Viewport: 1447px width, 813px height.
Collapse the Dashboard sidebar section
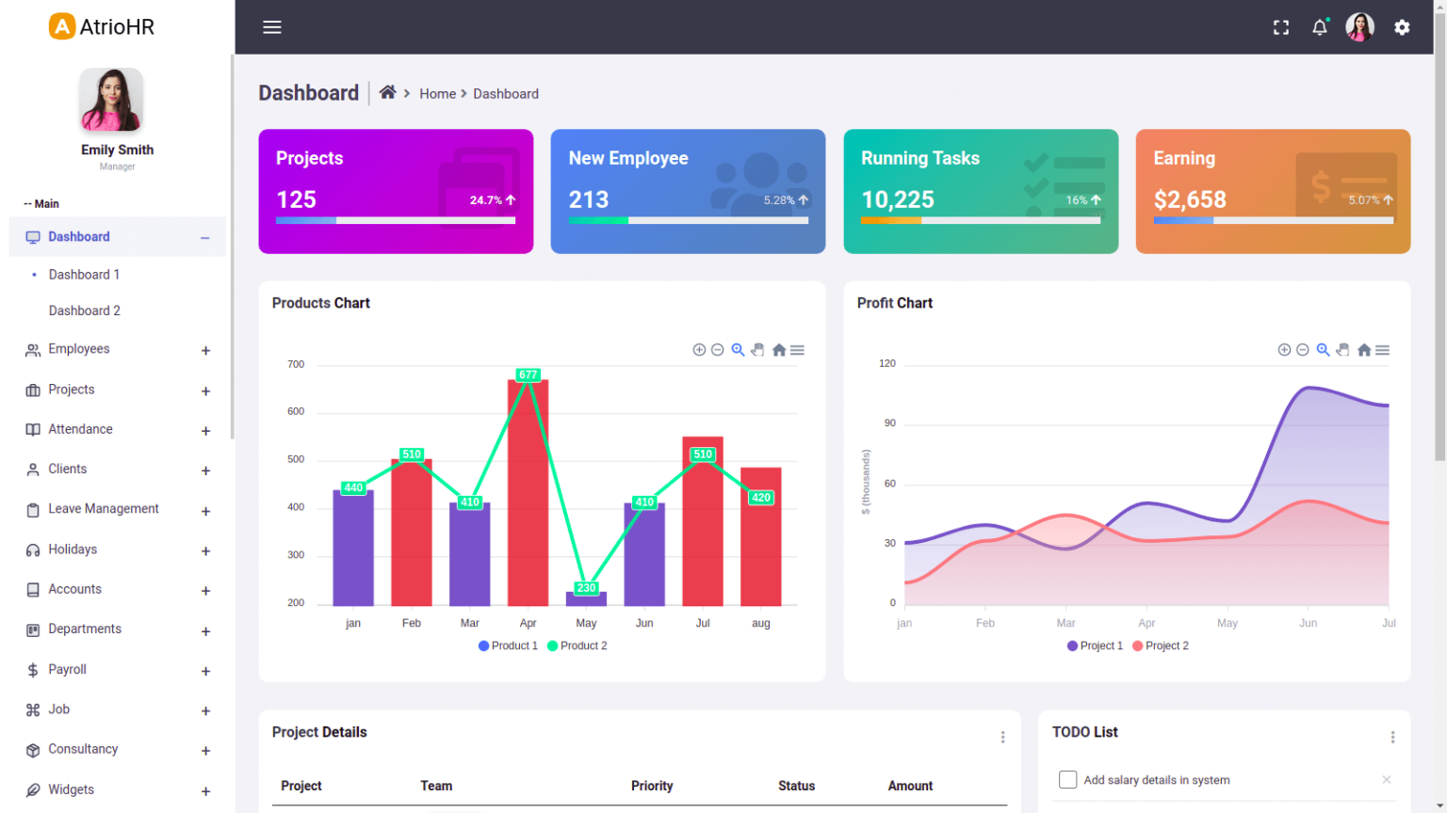coord(205,238)
